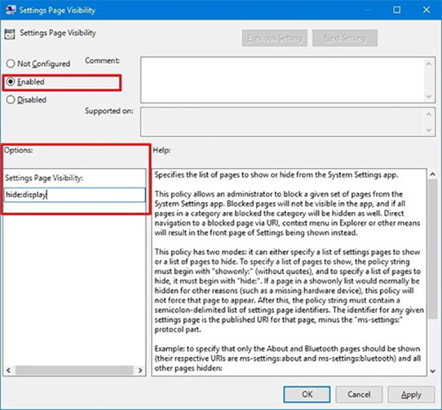The image size is (442, 410).
Task: Choose the Enabled radio option
Action: (x=10, y=82)
